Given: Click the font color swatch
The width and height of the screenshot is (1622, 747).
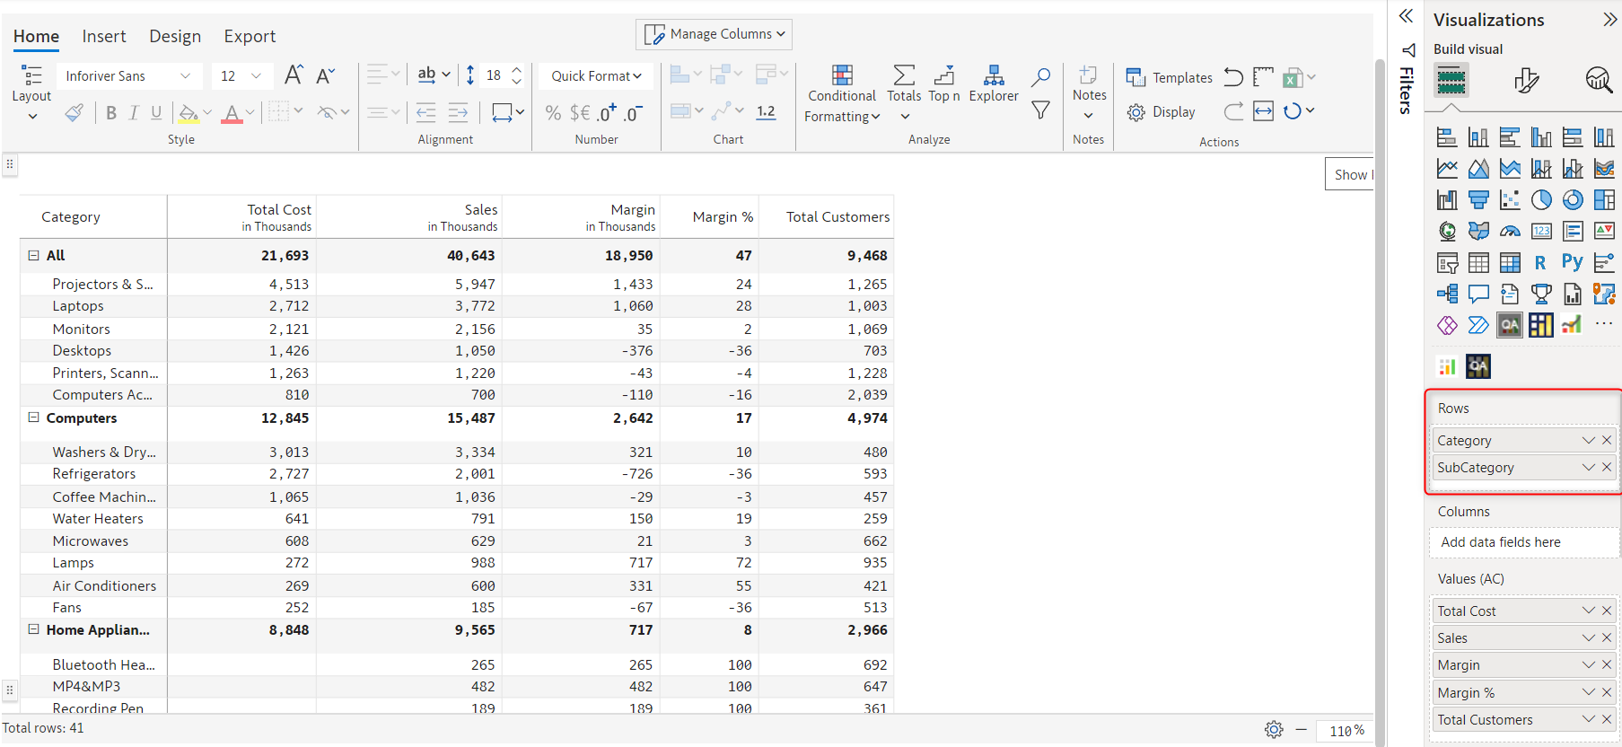Looking at the screenshot, I should click(232, 113).
